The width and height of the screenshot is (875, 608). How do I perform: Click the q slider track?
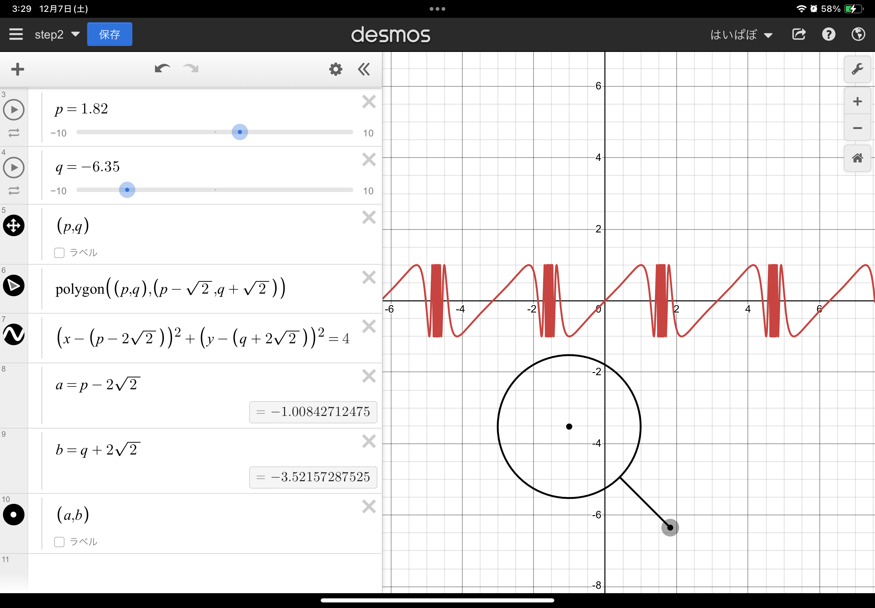[267, 190]
